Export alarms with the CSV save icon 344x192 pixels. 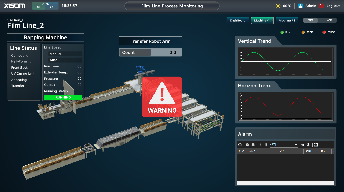click(x=316, y=145)
